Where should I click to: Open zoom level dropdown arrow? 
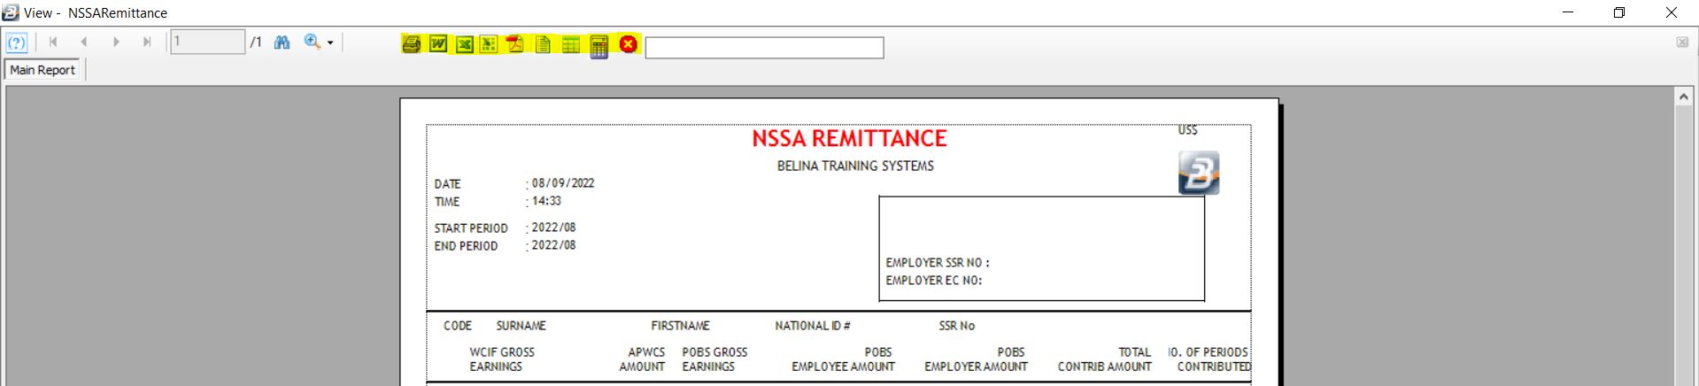click(x=330, y=42)
